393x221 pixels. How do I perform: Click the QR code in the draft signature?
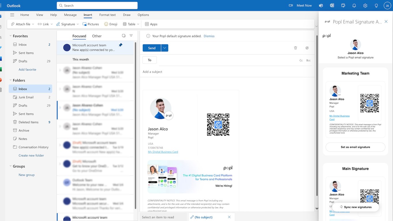218,125
